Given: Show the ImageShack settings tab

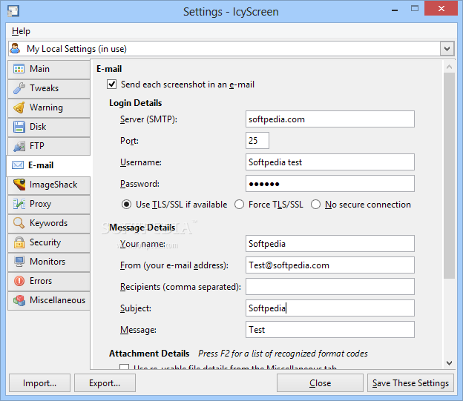Looking at the screenshot, I should tap(49, 185).
